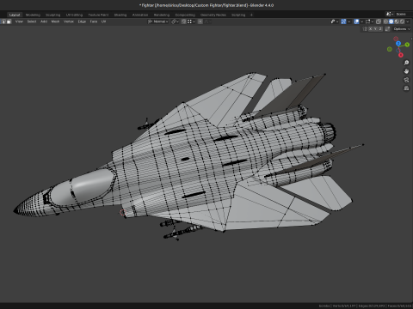Toggle the snapping magnet icon

[183, 21]
